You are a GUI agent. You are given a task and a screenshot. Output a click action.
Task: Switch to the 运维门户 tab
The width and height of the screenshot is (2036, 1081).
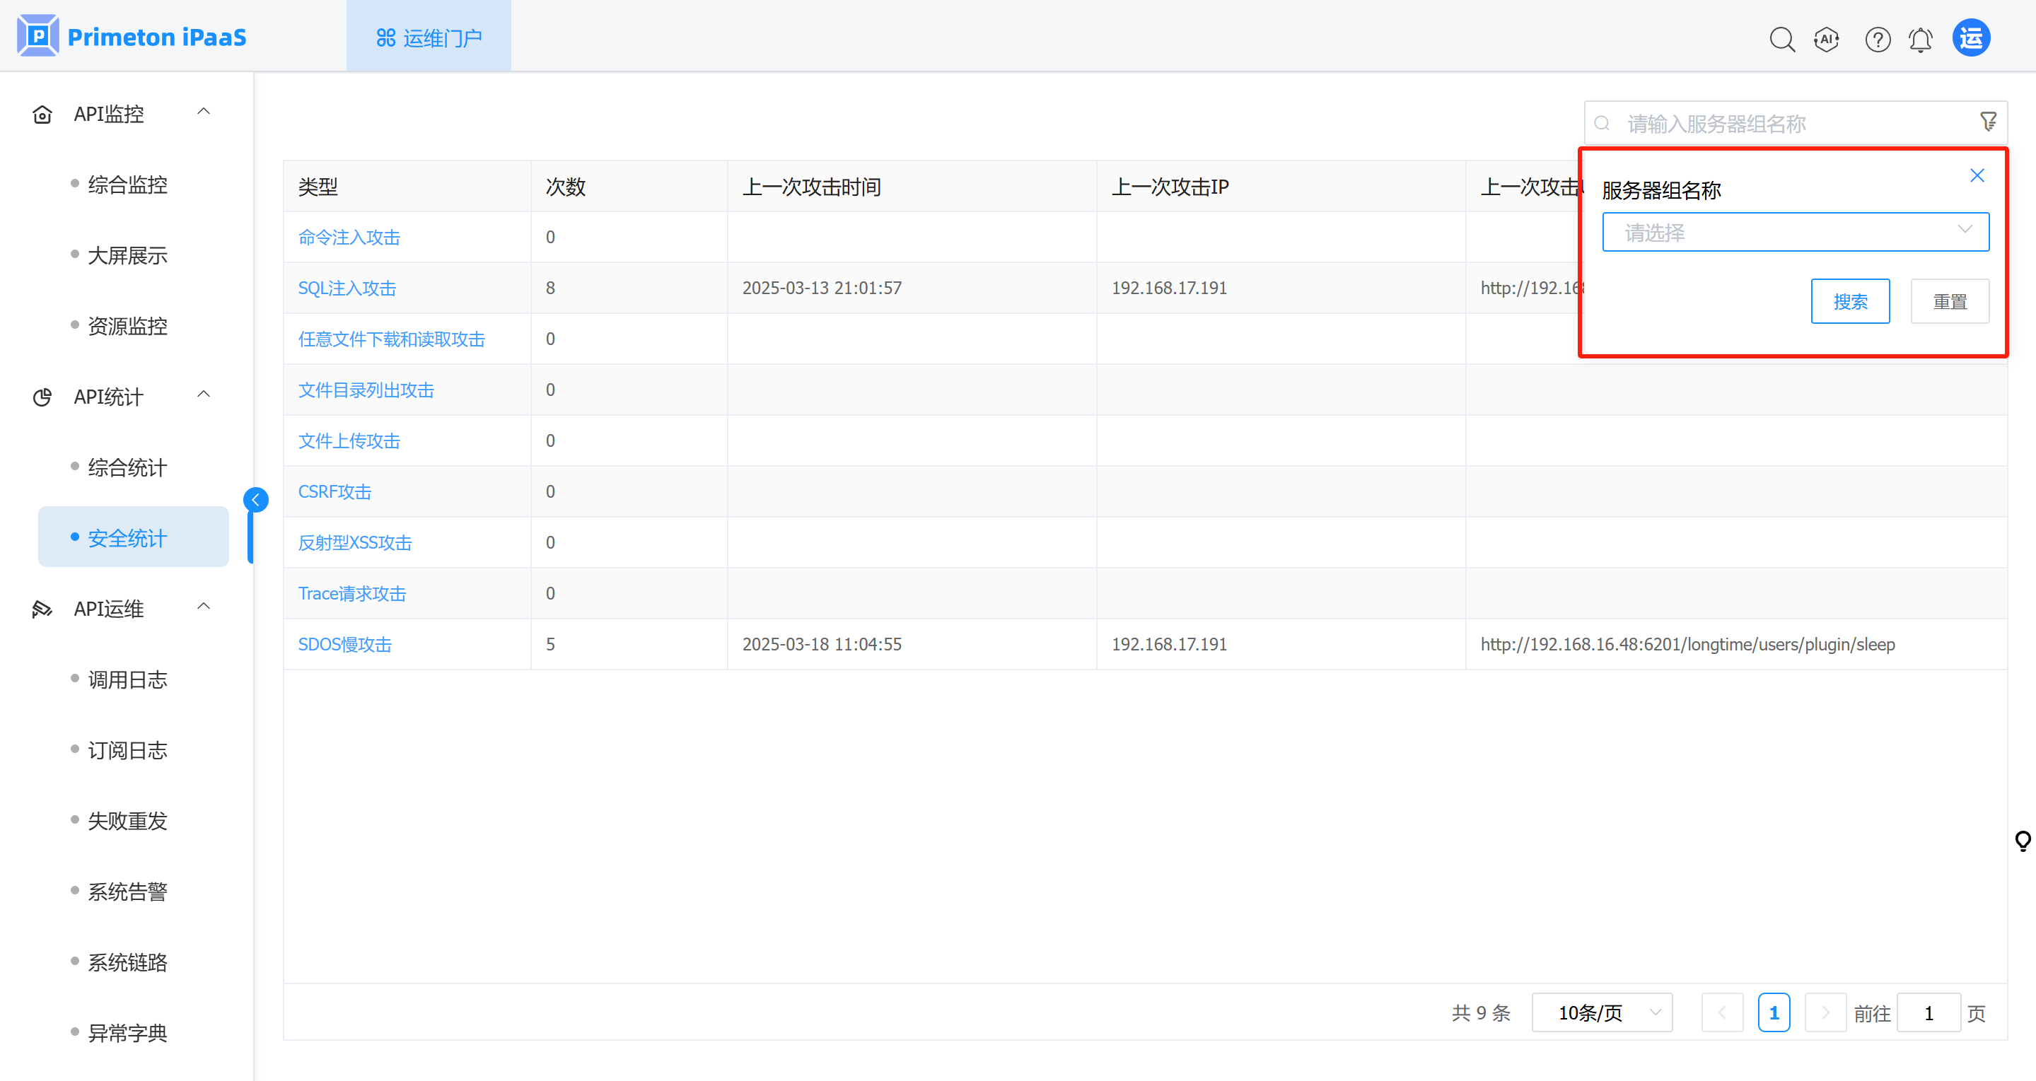[429, 37]
